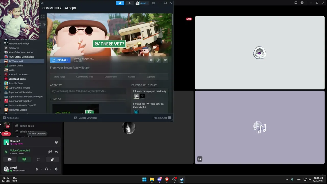Open Discord server icon with 26 badge
This screenshot has height=184, width=327.
[6, 125]
